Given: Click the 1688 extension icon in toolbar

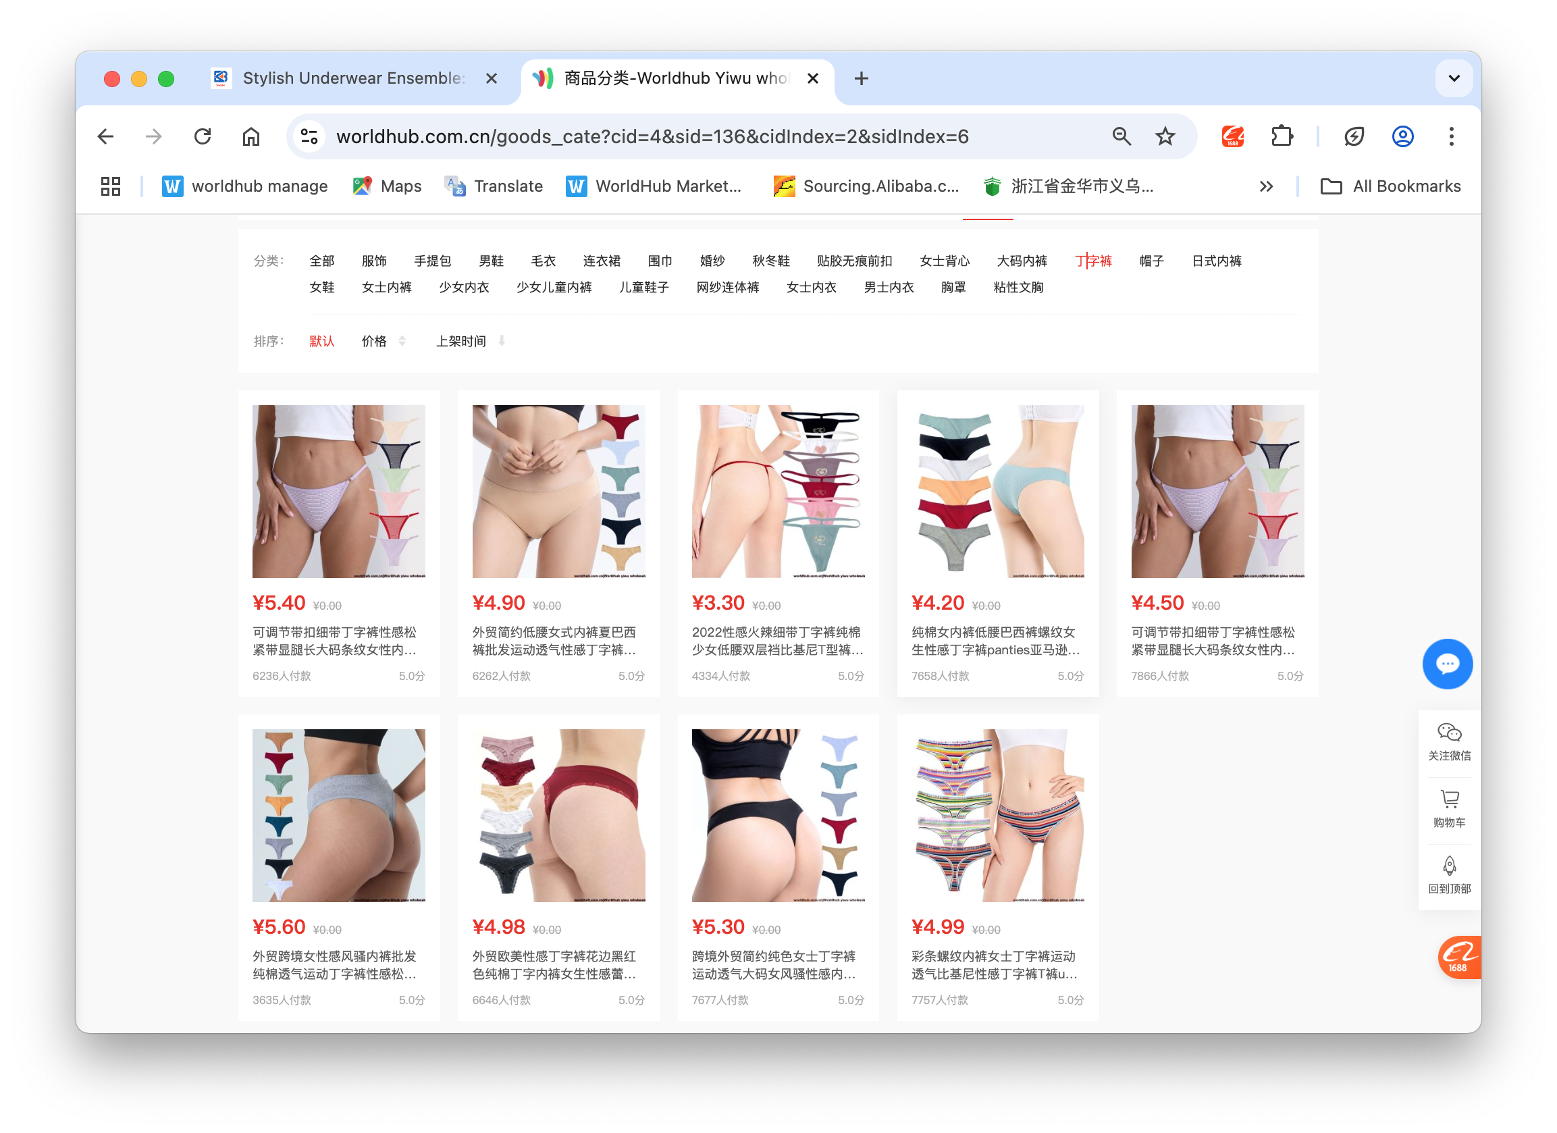Looking at the screenshot, I should [x=1232, y=136].
